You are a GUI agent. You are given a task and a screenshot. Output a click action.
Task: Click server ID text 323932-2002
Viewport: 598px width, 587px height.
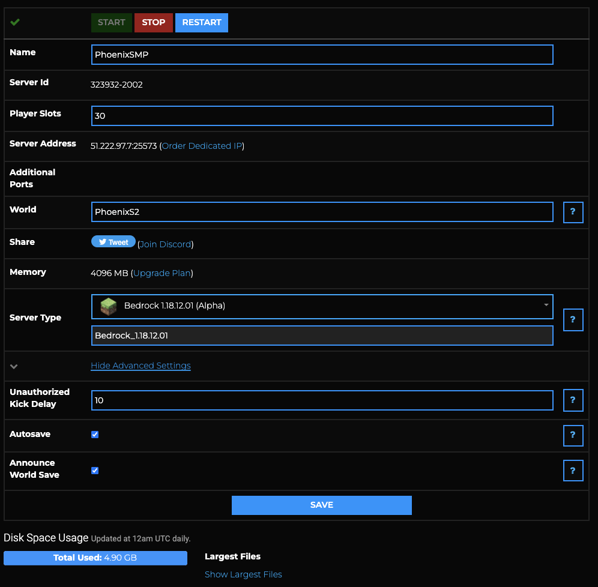pyautogui.click(x=116, y=85)
